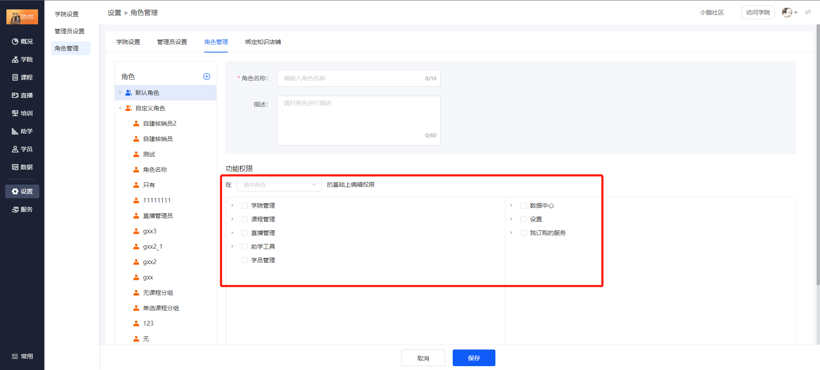Check the 学院管理 permission checkbox
Image resolution: width=820 pixels, height=370 pixels.
pos(245,206)
